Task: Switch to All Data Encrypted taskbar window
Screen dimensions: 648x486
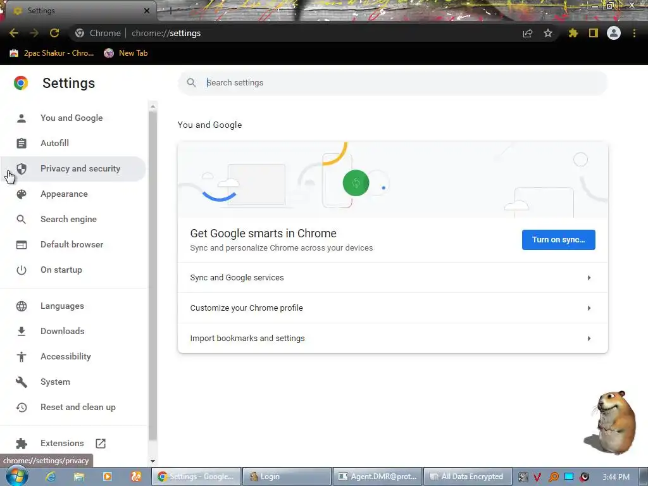Action: (x=468, y=477)
